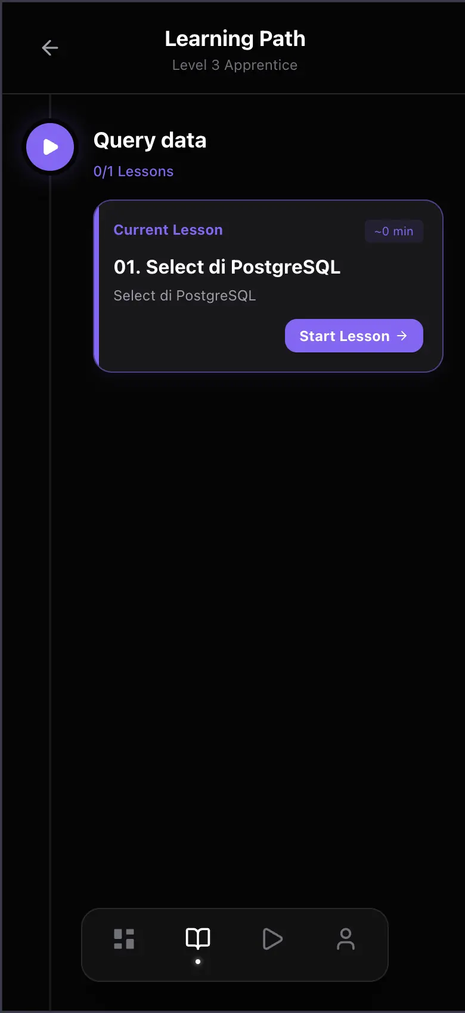Click the ~0 min duration badge
Viewport: 465px width, 1013px height.
(x=394, y=231)
